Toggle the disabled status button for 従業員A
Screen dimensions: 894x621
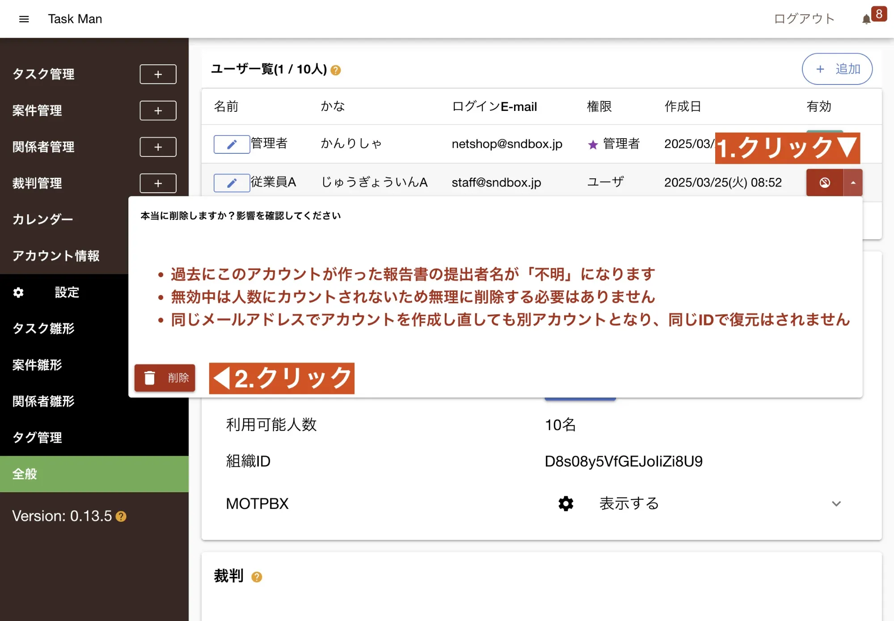(x=824, y=182)
